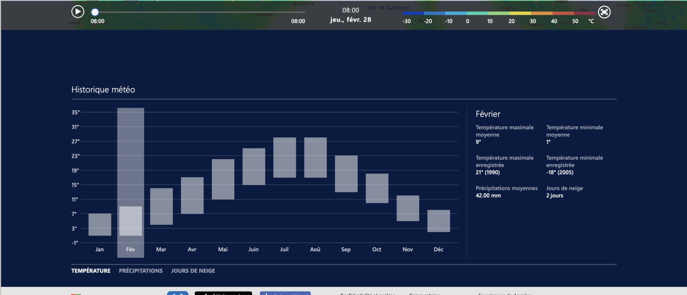Viewport: 687px width, 295px height.
Task: Click the "-1°" y-axis label
Action: [75, 243]
